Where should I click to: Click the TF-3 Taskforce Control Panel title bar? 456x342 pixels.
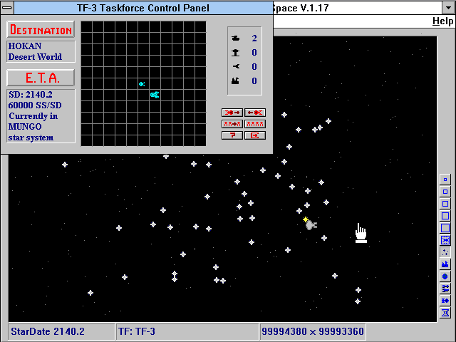[x=143, y=8]
